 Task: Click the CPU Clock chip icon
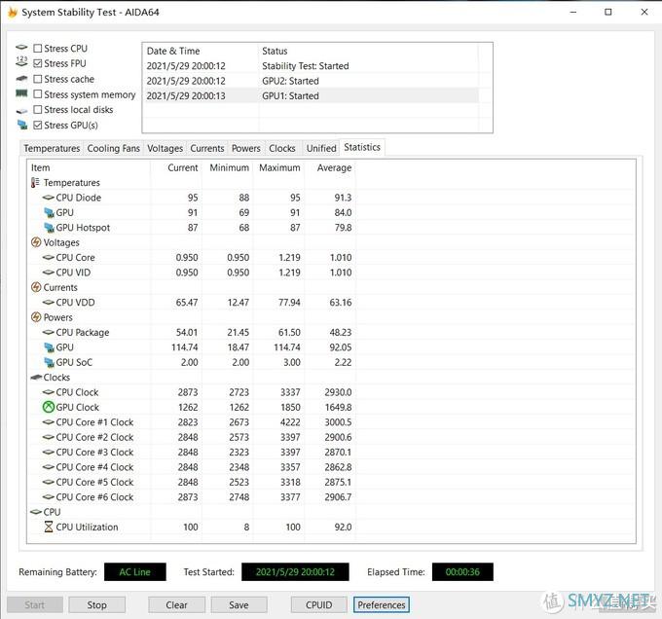click(49, 392)
